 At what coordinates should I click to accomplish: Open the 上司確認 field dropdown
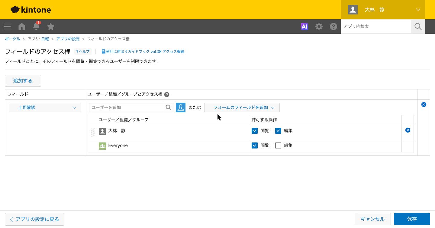tap(45, 108)
